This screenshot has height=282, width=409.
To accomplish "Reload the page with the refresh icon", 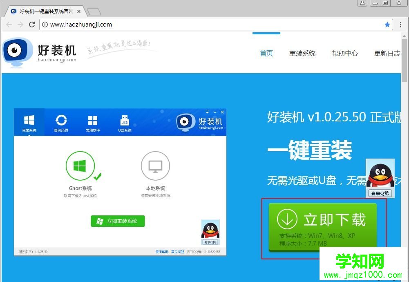I will [x=32, y=25].
